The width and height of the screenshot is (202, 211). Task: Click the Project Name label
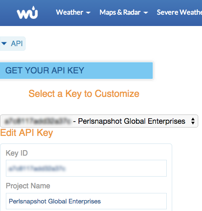[28, 186]
